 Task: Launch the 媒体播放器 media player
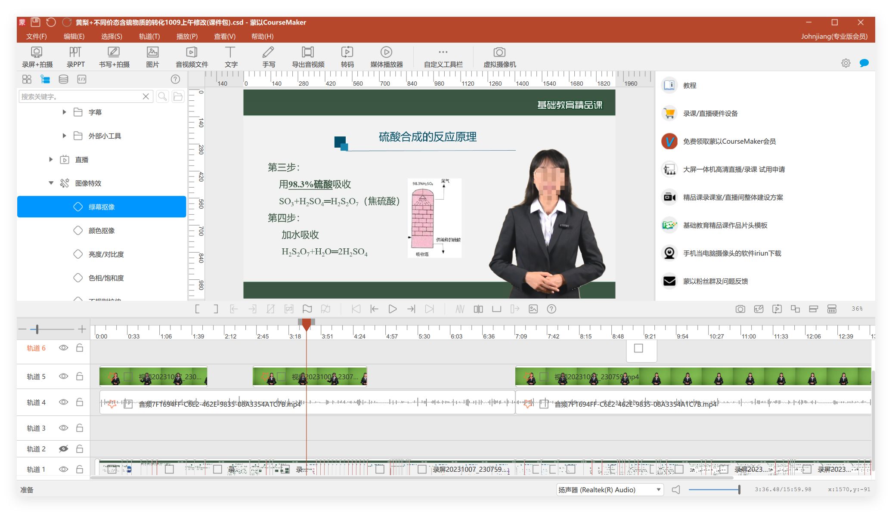tap(386, 57)
